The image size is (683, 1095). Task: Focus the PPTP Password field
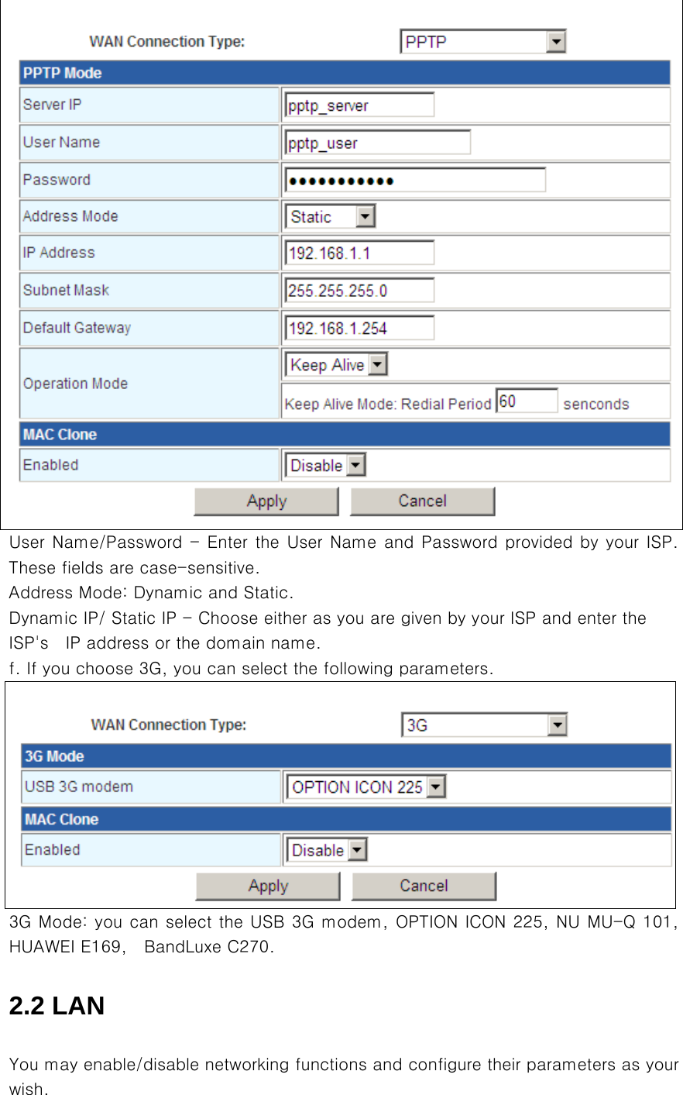[x=415, y=181]
